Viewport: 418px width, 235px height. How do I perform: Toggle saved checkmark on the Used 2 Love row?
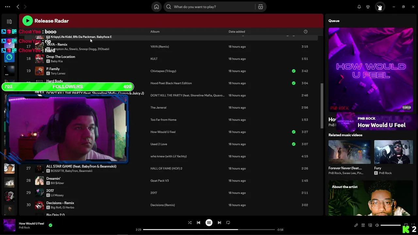(x=294, y=144)
